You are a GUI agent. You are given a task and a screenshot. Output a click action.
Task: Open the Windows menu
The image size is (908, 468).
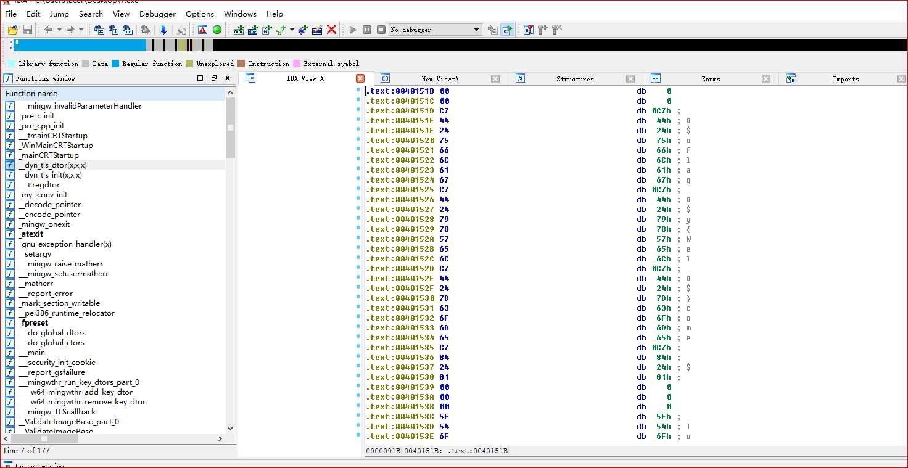point(240,14)
